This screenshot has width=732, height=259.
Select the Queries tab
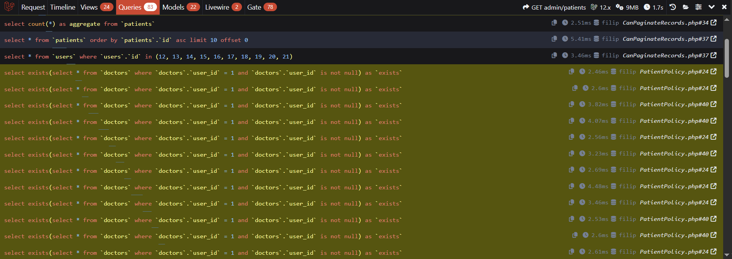point(138,7)
